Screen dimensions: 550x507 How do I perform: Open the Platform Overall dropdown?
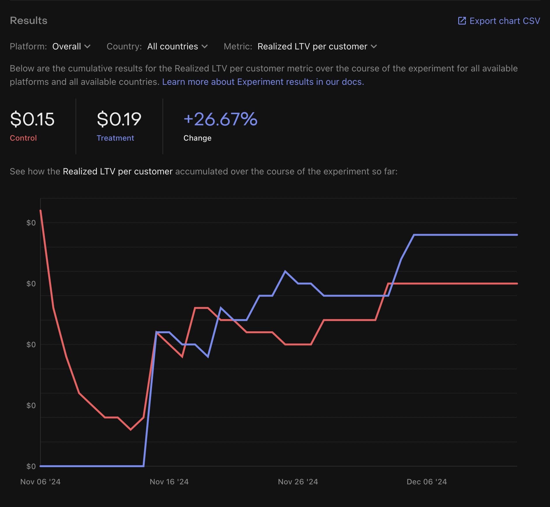pos(71,47)
